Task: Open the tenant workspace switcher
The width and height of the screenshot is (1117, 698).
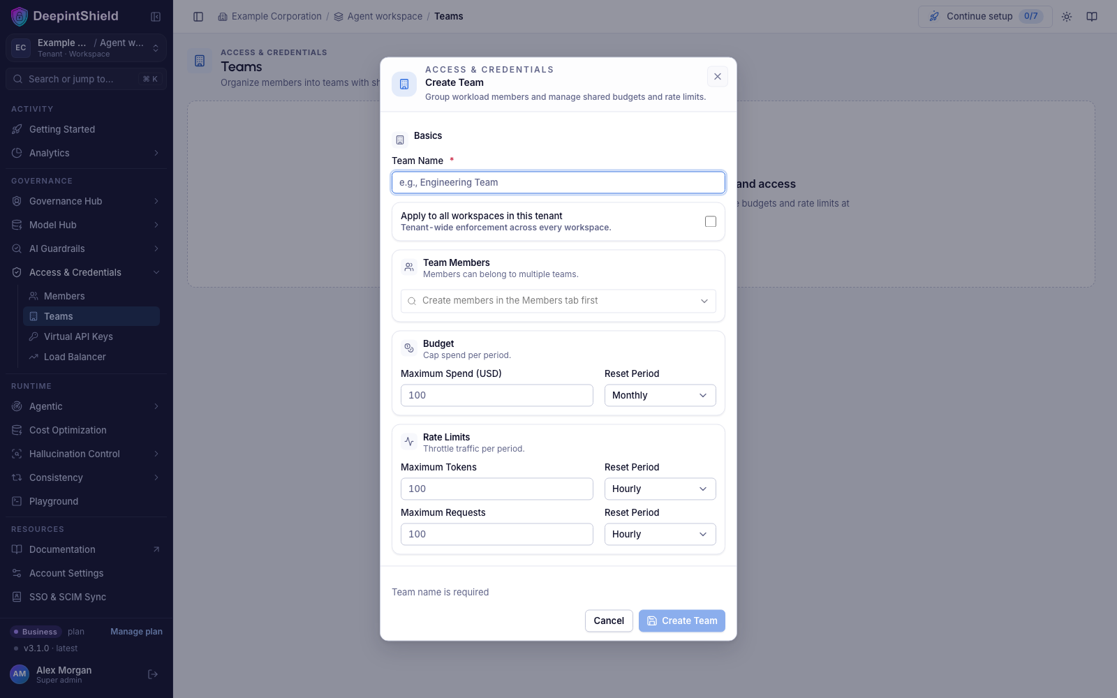Action: [87, 47]
